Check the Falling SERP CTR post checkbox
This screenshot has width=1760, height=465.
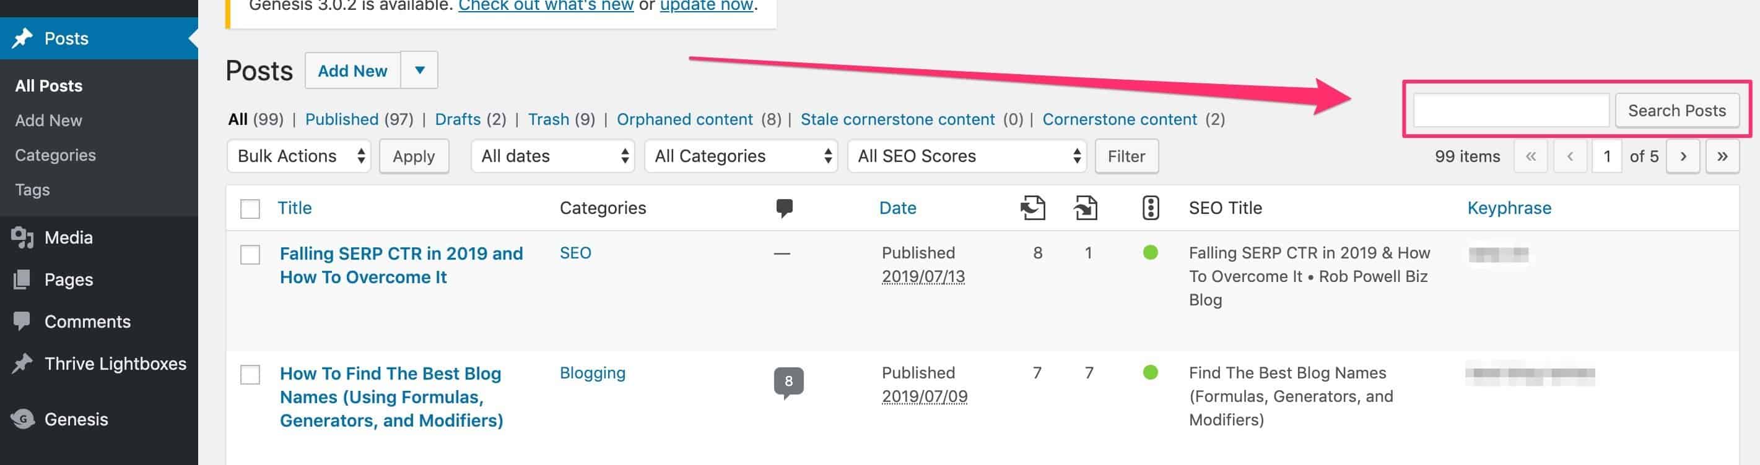(250, 255)
